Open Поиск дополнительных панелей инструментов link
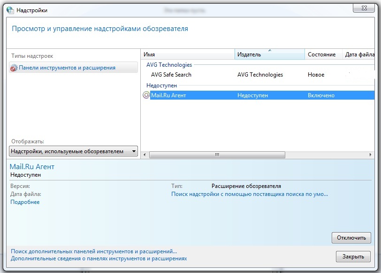Image resolution: width=381 pixels, height=273 pixels. pos(94,251)
